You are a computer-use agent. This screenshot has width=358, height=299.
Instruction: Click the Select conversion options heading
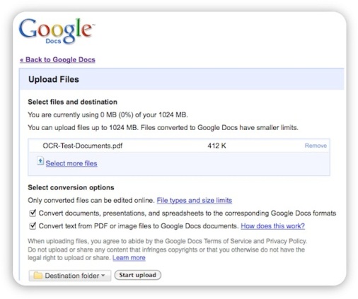pyautogui.click(x=71, y=187)
